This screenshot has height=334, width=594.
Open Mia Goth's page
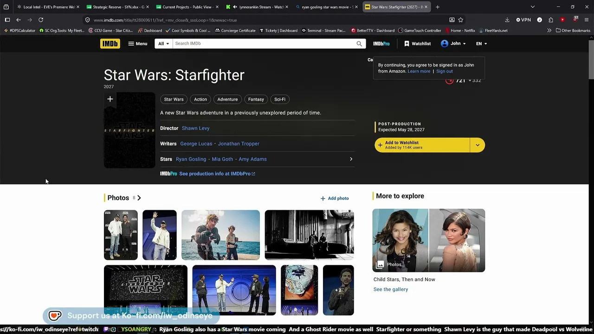click(222, 159)
